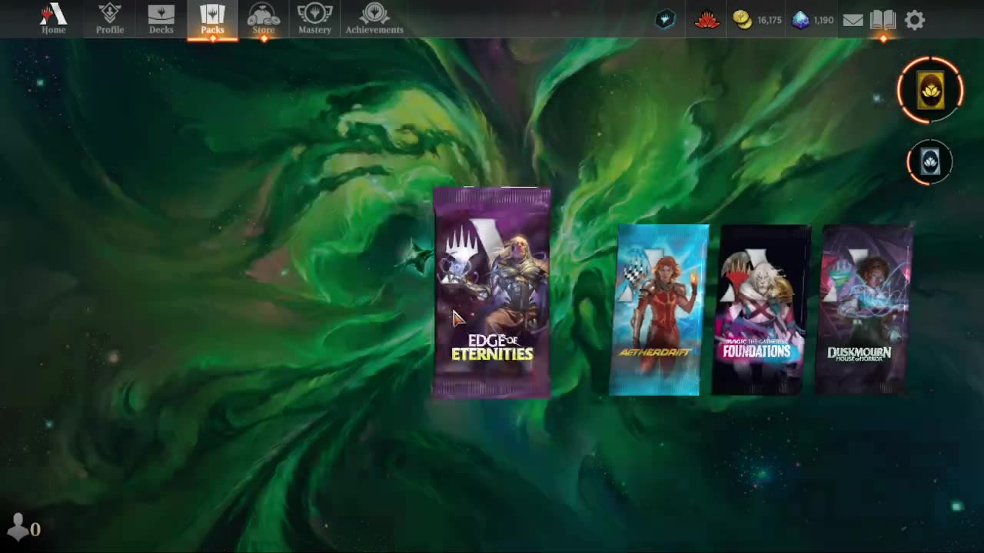The image size is (984, 553).
Task: Switch to the Decks tab
Action: click(x=161, y=19)
